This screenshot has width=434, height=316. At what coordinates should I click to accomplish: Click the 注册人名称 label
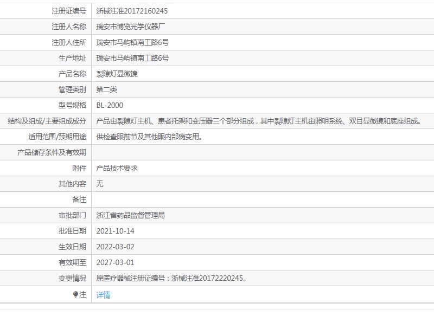[69, 27]
